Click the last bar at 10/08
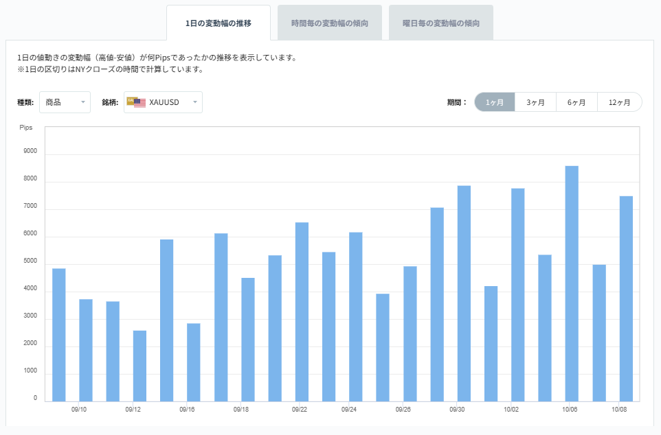The width and height of the screenshot is (661, 435). tap(626, 299)
